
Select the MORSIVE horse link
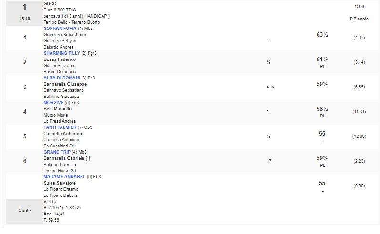click(54, 103)
